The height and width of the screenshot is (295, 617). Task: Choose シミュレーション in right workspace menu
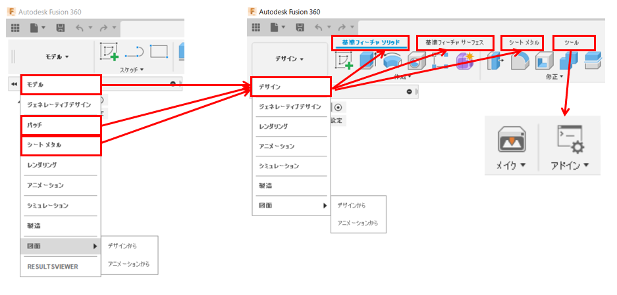292,166
